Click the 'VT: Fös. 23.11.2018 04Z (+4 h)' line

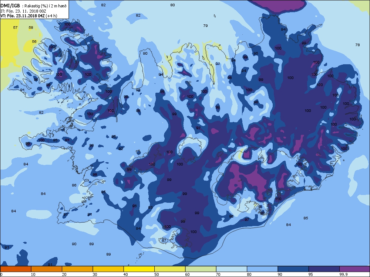click(29, 16)
